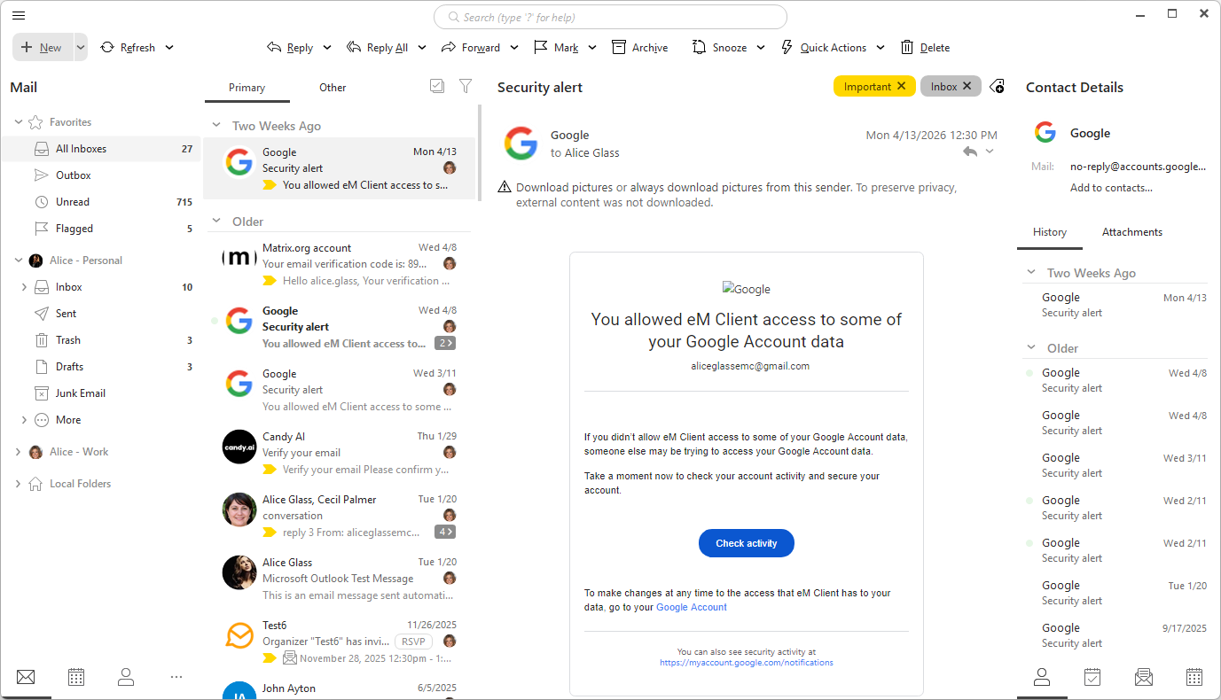This screenshot has height=700, width=1221.
Task: Click in the search field
Action: pyautogui.click(x=610, y=17)
